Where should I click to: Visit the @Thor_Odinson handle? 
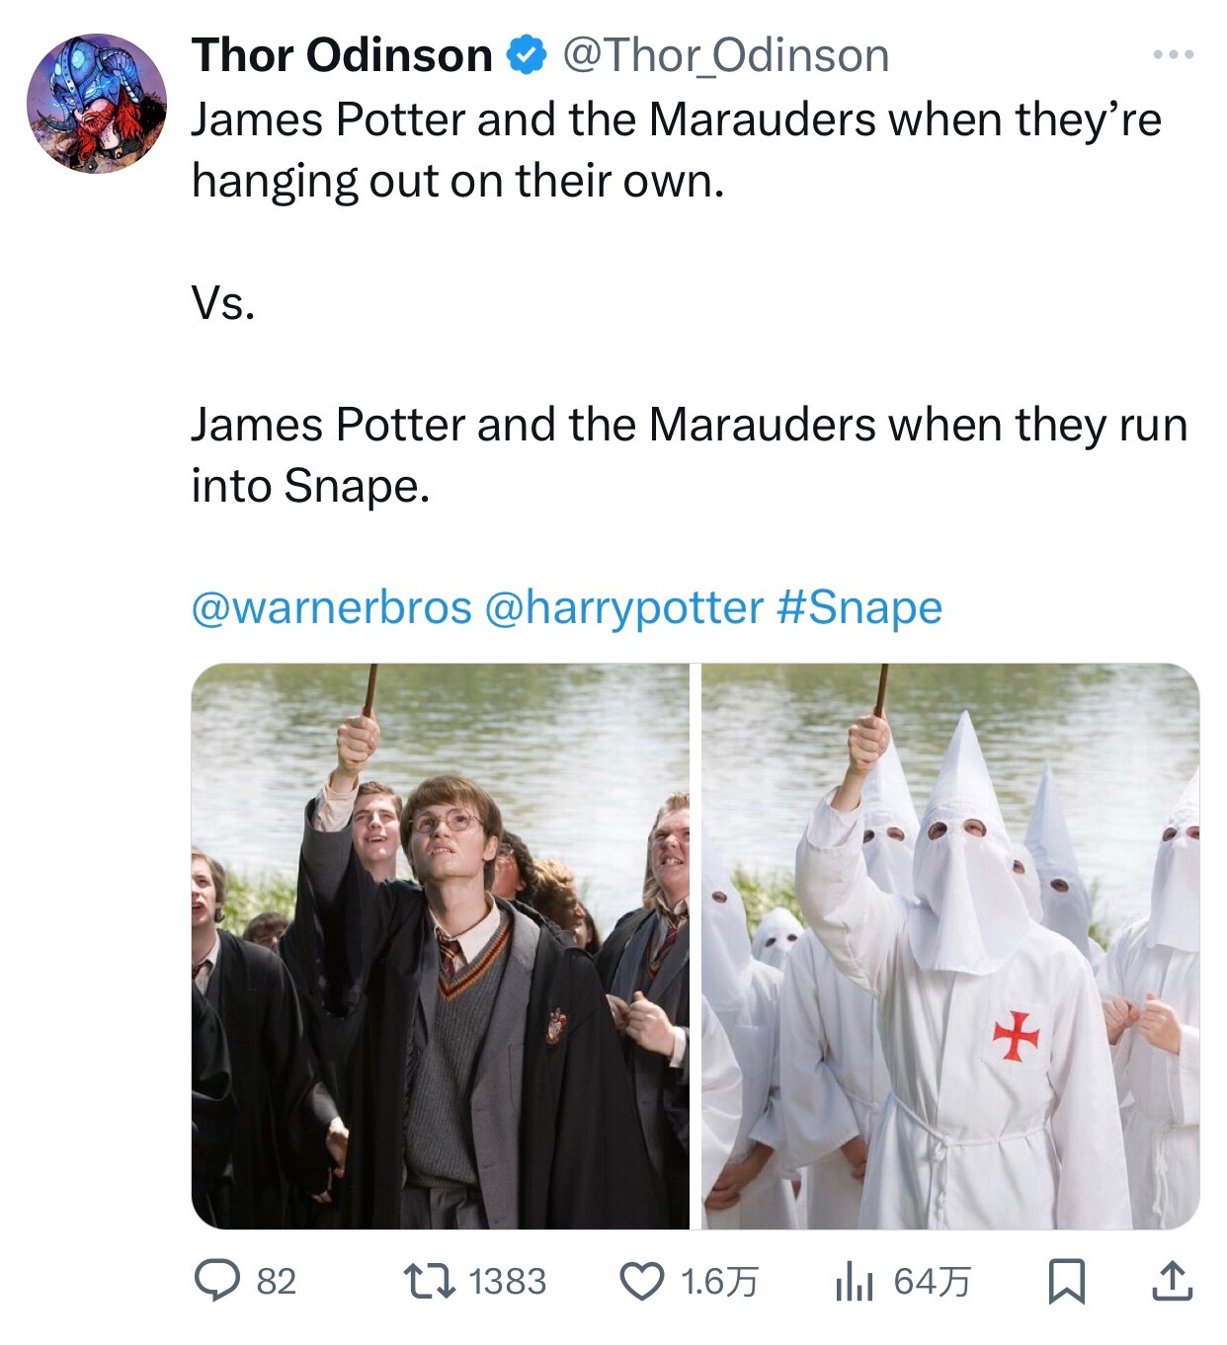click(726, 55)
